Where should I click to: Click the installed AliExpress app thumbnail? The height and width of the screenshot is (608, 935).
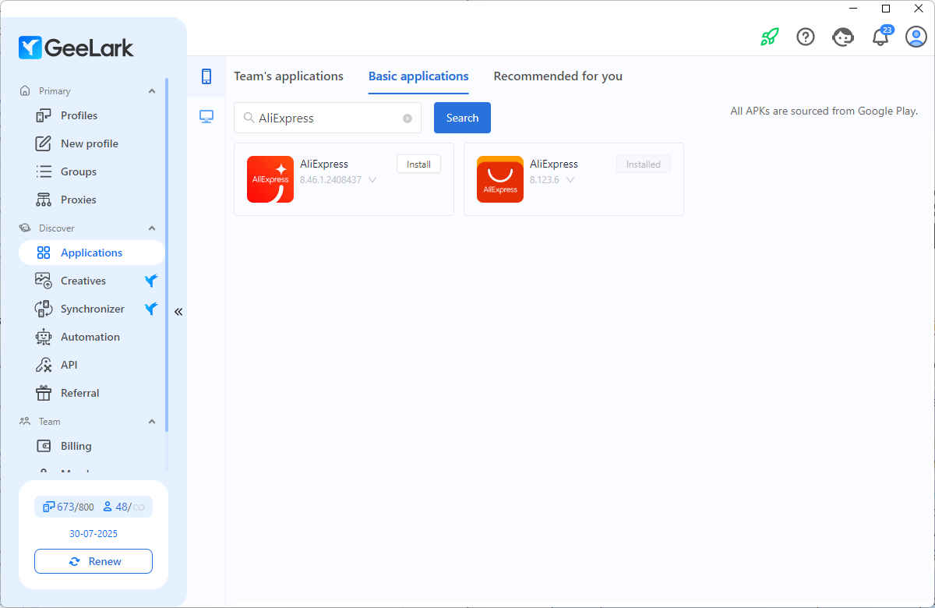point(500,179)
